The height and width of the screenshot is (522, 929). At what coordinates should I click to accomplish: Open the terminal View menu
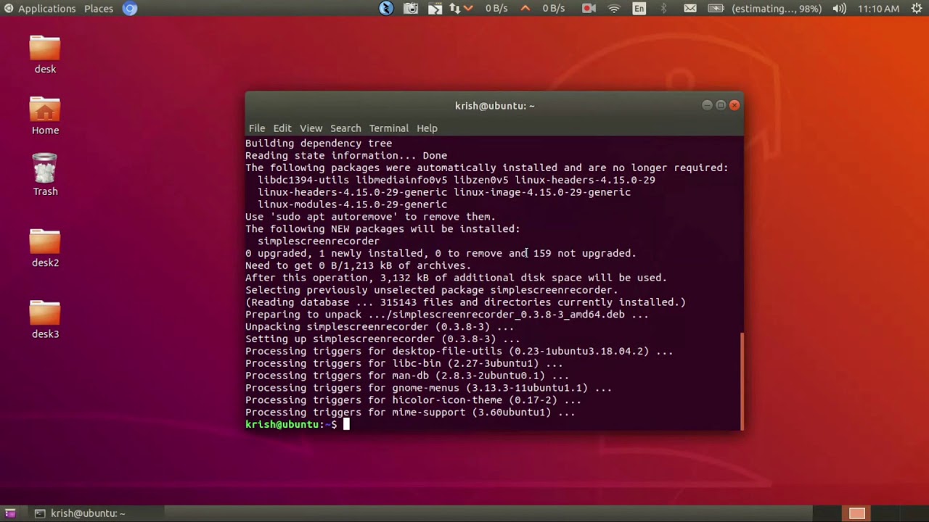311,128
